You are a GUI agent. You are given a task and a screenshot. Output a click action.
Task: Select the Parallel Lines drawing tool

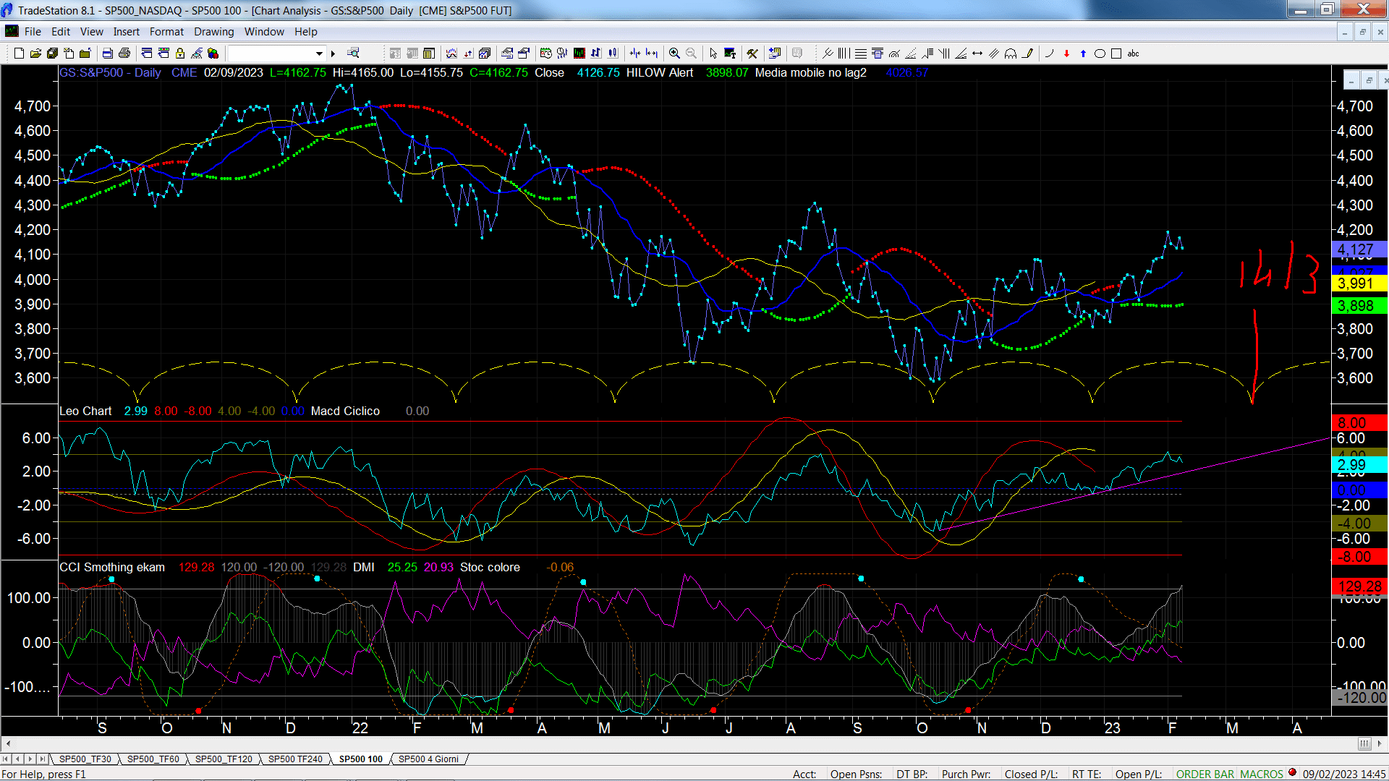994,54
